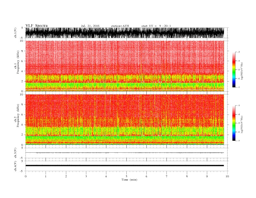Click the date "Jul. 21, 2016"
256x198 pixels.
(90, 26)
